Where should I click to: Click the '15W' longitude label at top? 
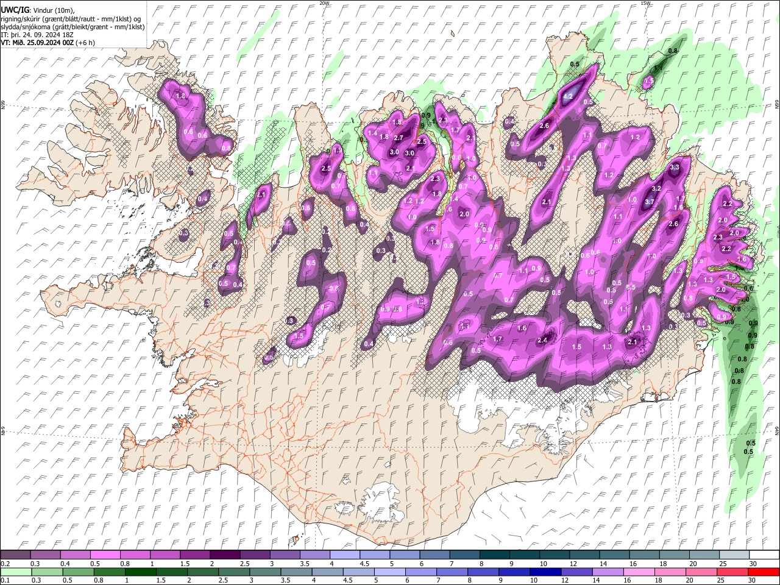point(645,3)
